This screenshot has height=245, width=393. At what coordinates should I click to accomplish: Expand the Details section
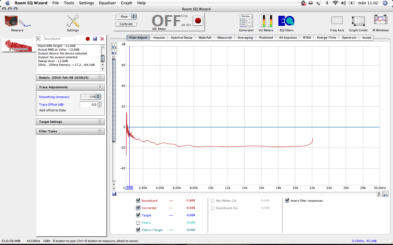click(x=100, y=78)
